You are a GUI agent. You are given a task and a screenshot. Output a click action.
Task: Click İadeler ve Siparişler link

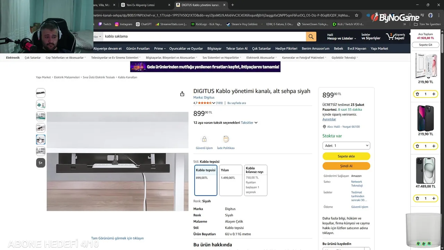tap(371, 36)
